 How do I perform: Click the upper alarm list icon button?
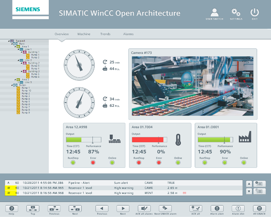(259, 184)
